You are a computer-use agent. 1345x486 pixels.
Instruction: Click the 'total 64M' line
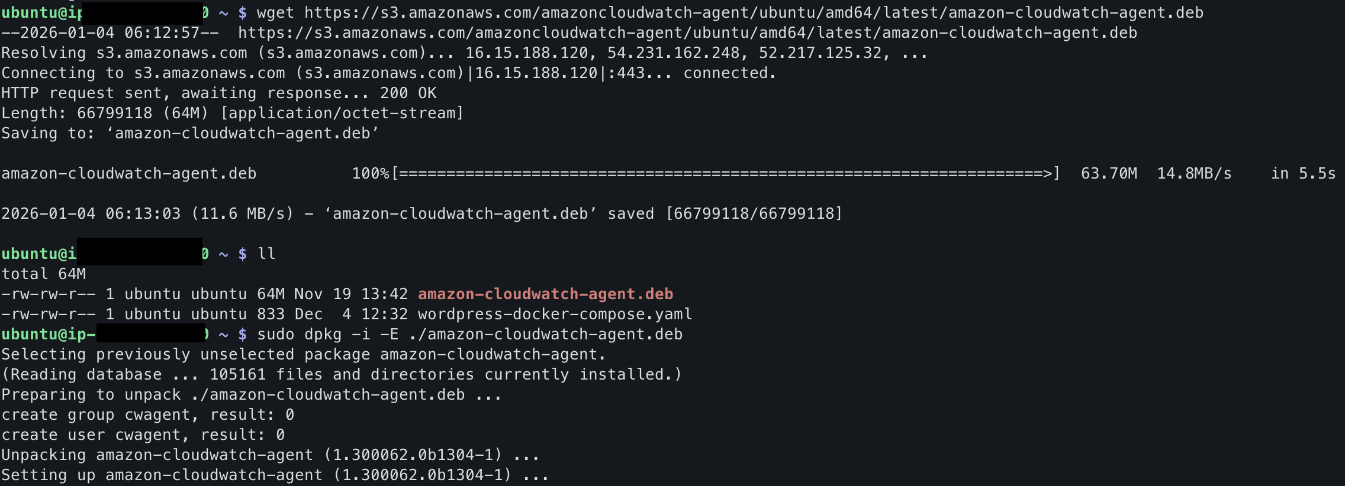click(x=43, y=274)
